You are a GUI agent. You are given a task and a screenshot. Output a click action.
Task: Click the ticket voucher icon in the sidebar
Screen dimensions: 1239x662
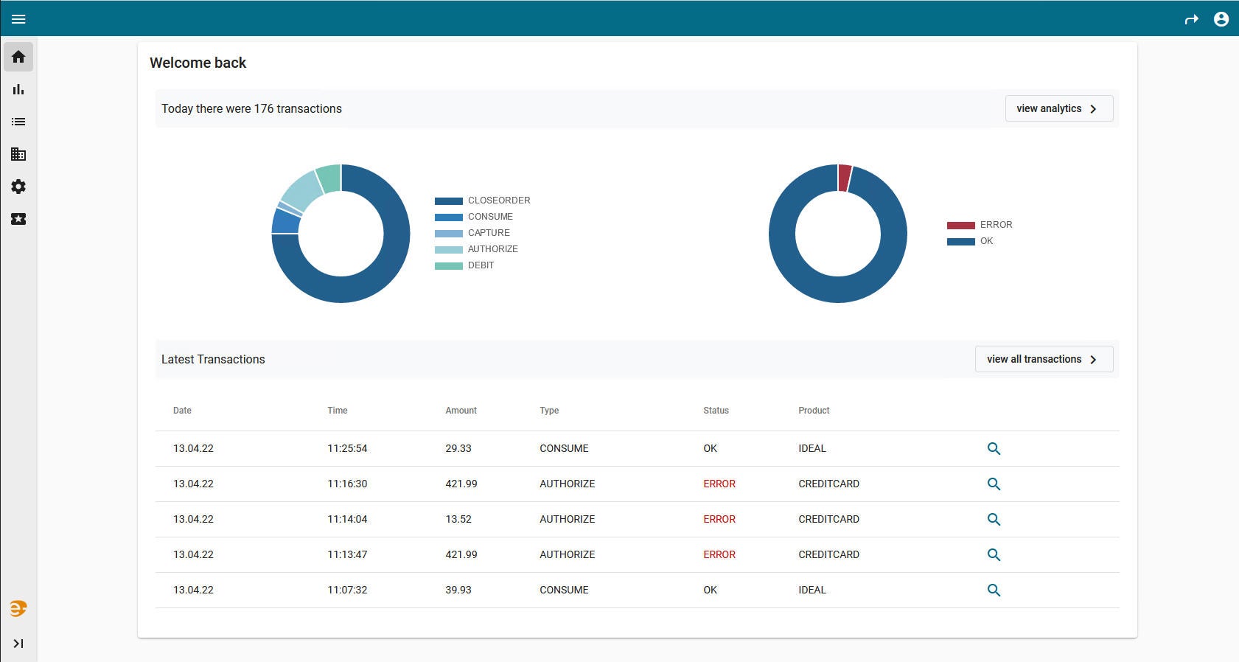(18, 219)
